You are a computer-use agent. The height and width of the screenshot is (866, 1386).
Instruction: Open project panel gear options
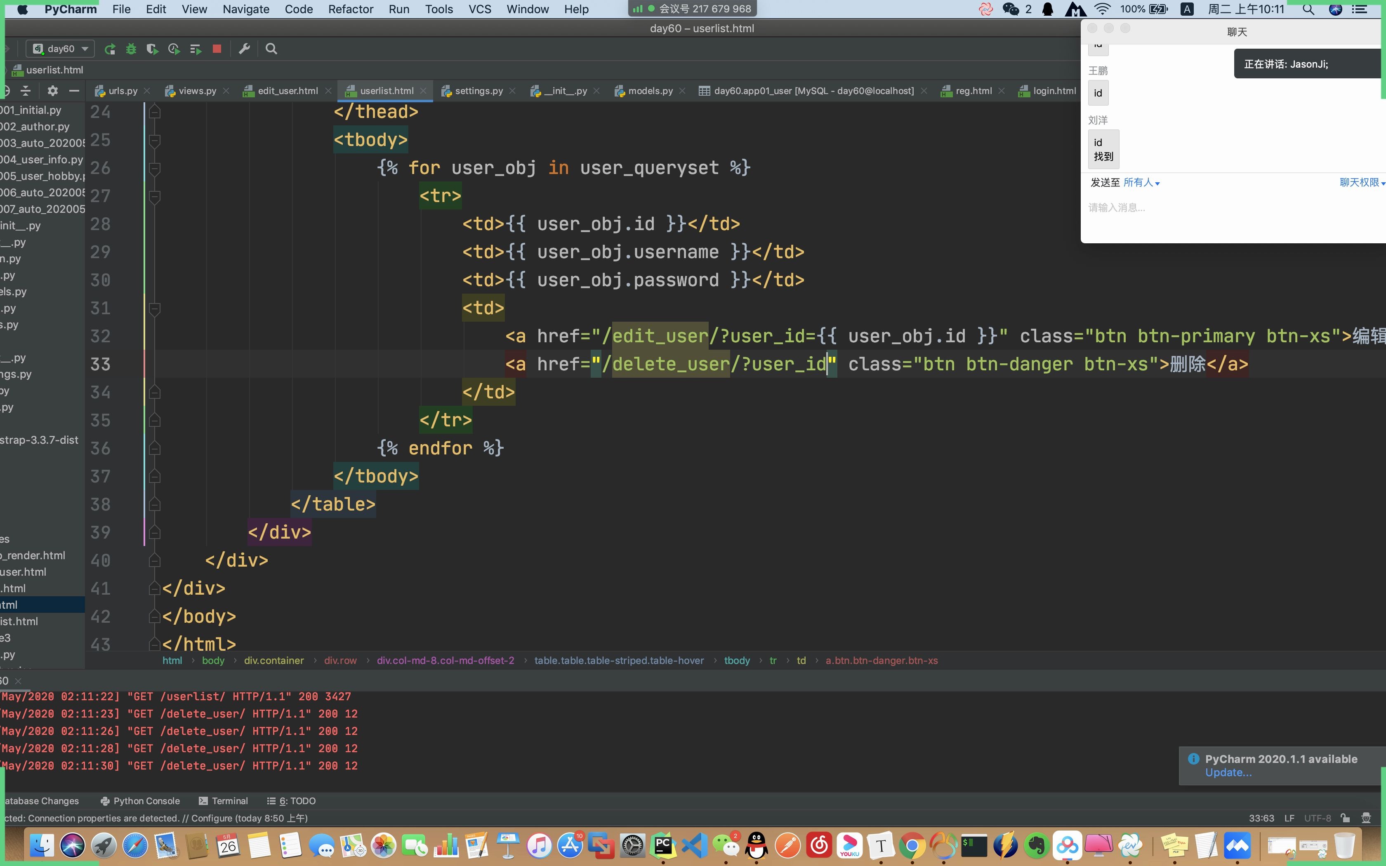[53, 91]
